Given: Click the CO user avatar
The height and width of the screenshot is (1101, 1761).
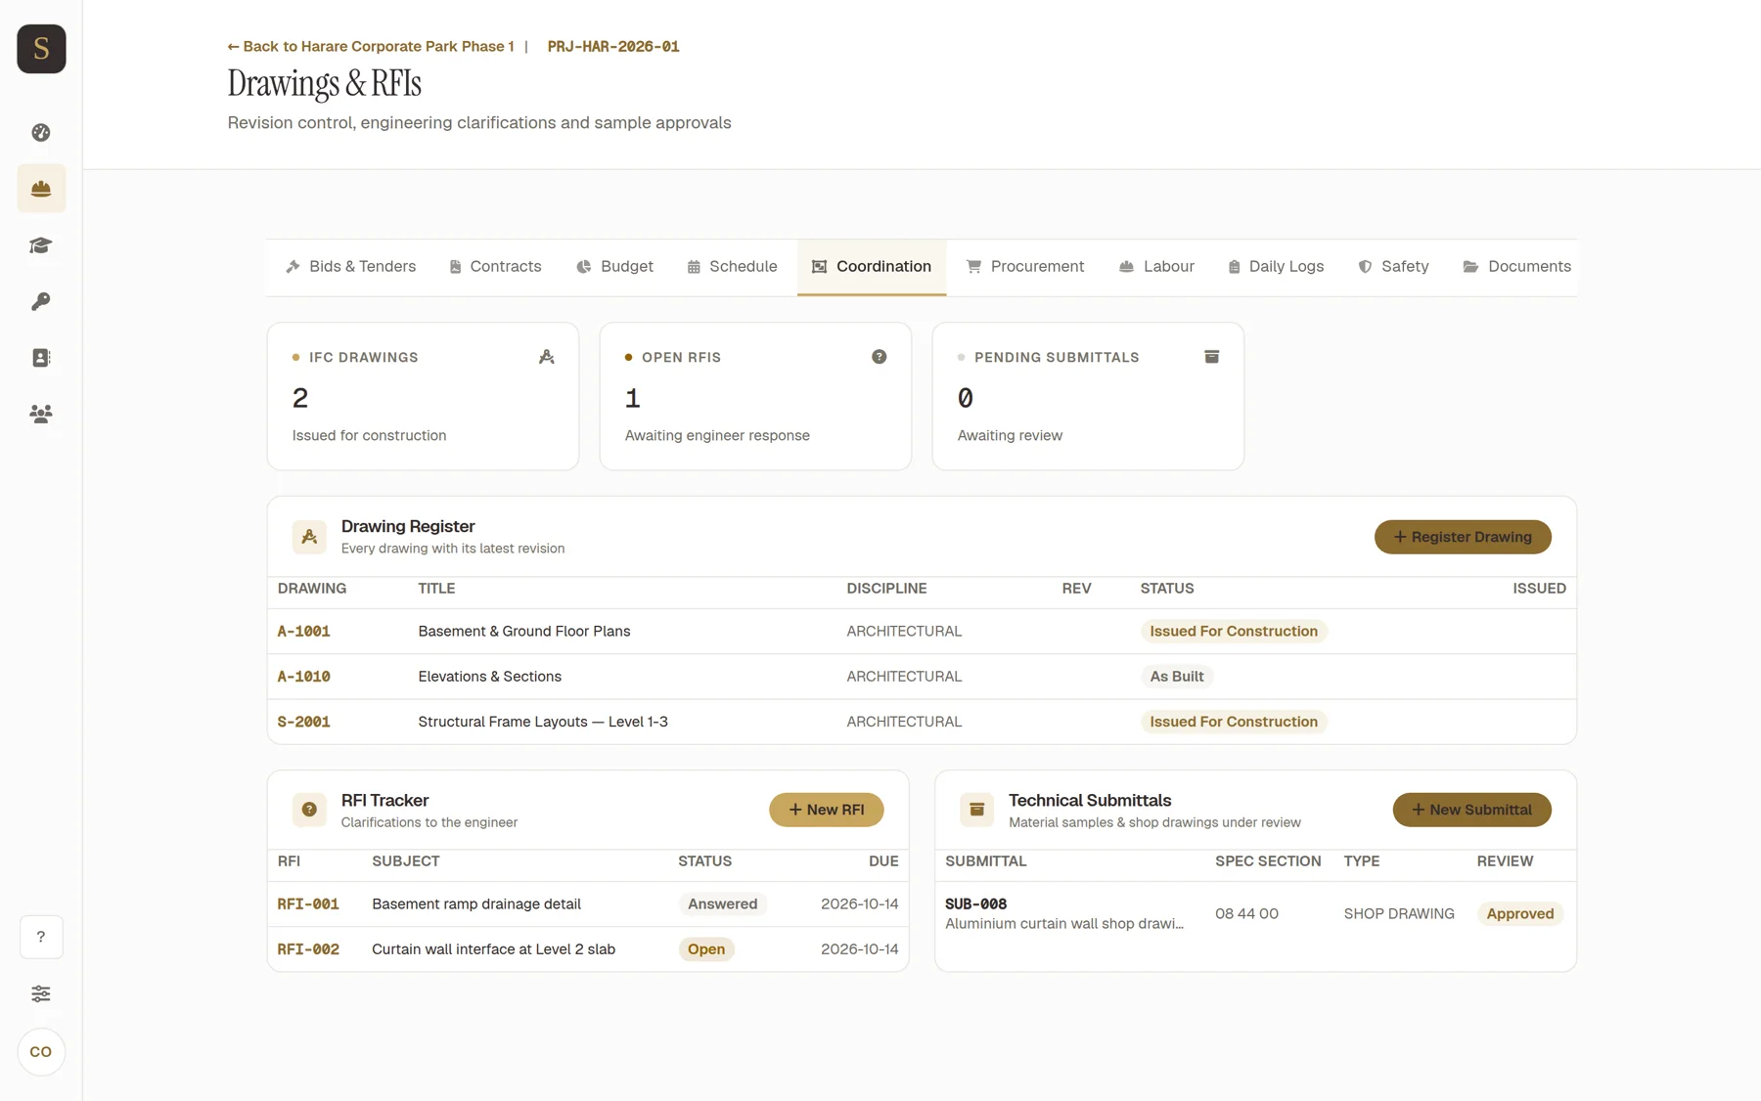Looking at the screenshot, I should 41,1052.
